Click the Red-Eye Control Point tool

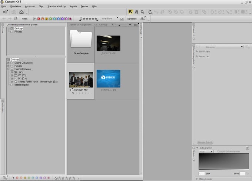coord(196,12)
